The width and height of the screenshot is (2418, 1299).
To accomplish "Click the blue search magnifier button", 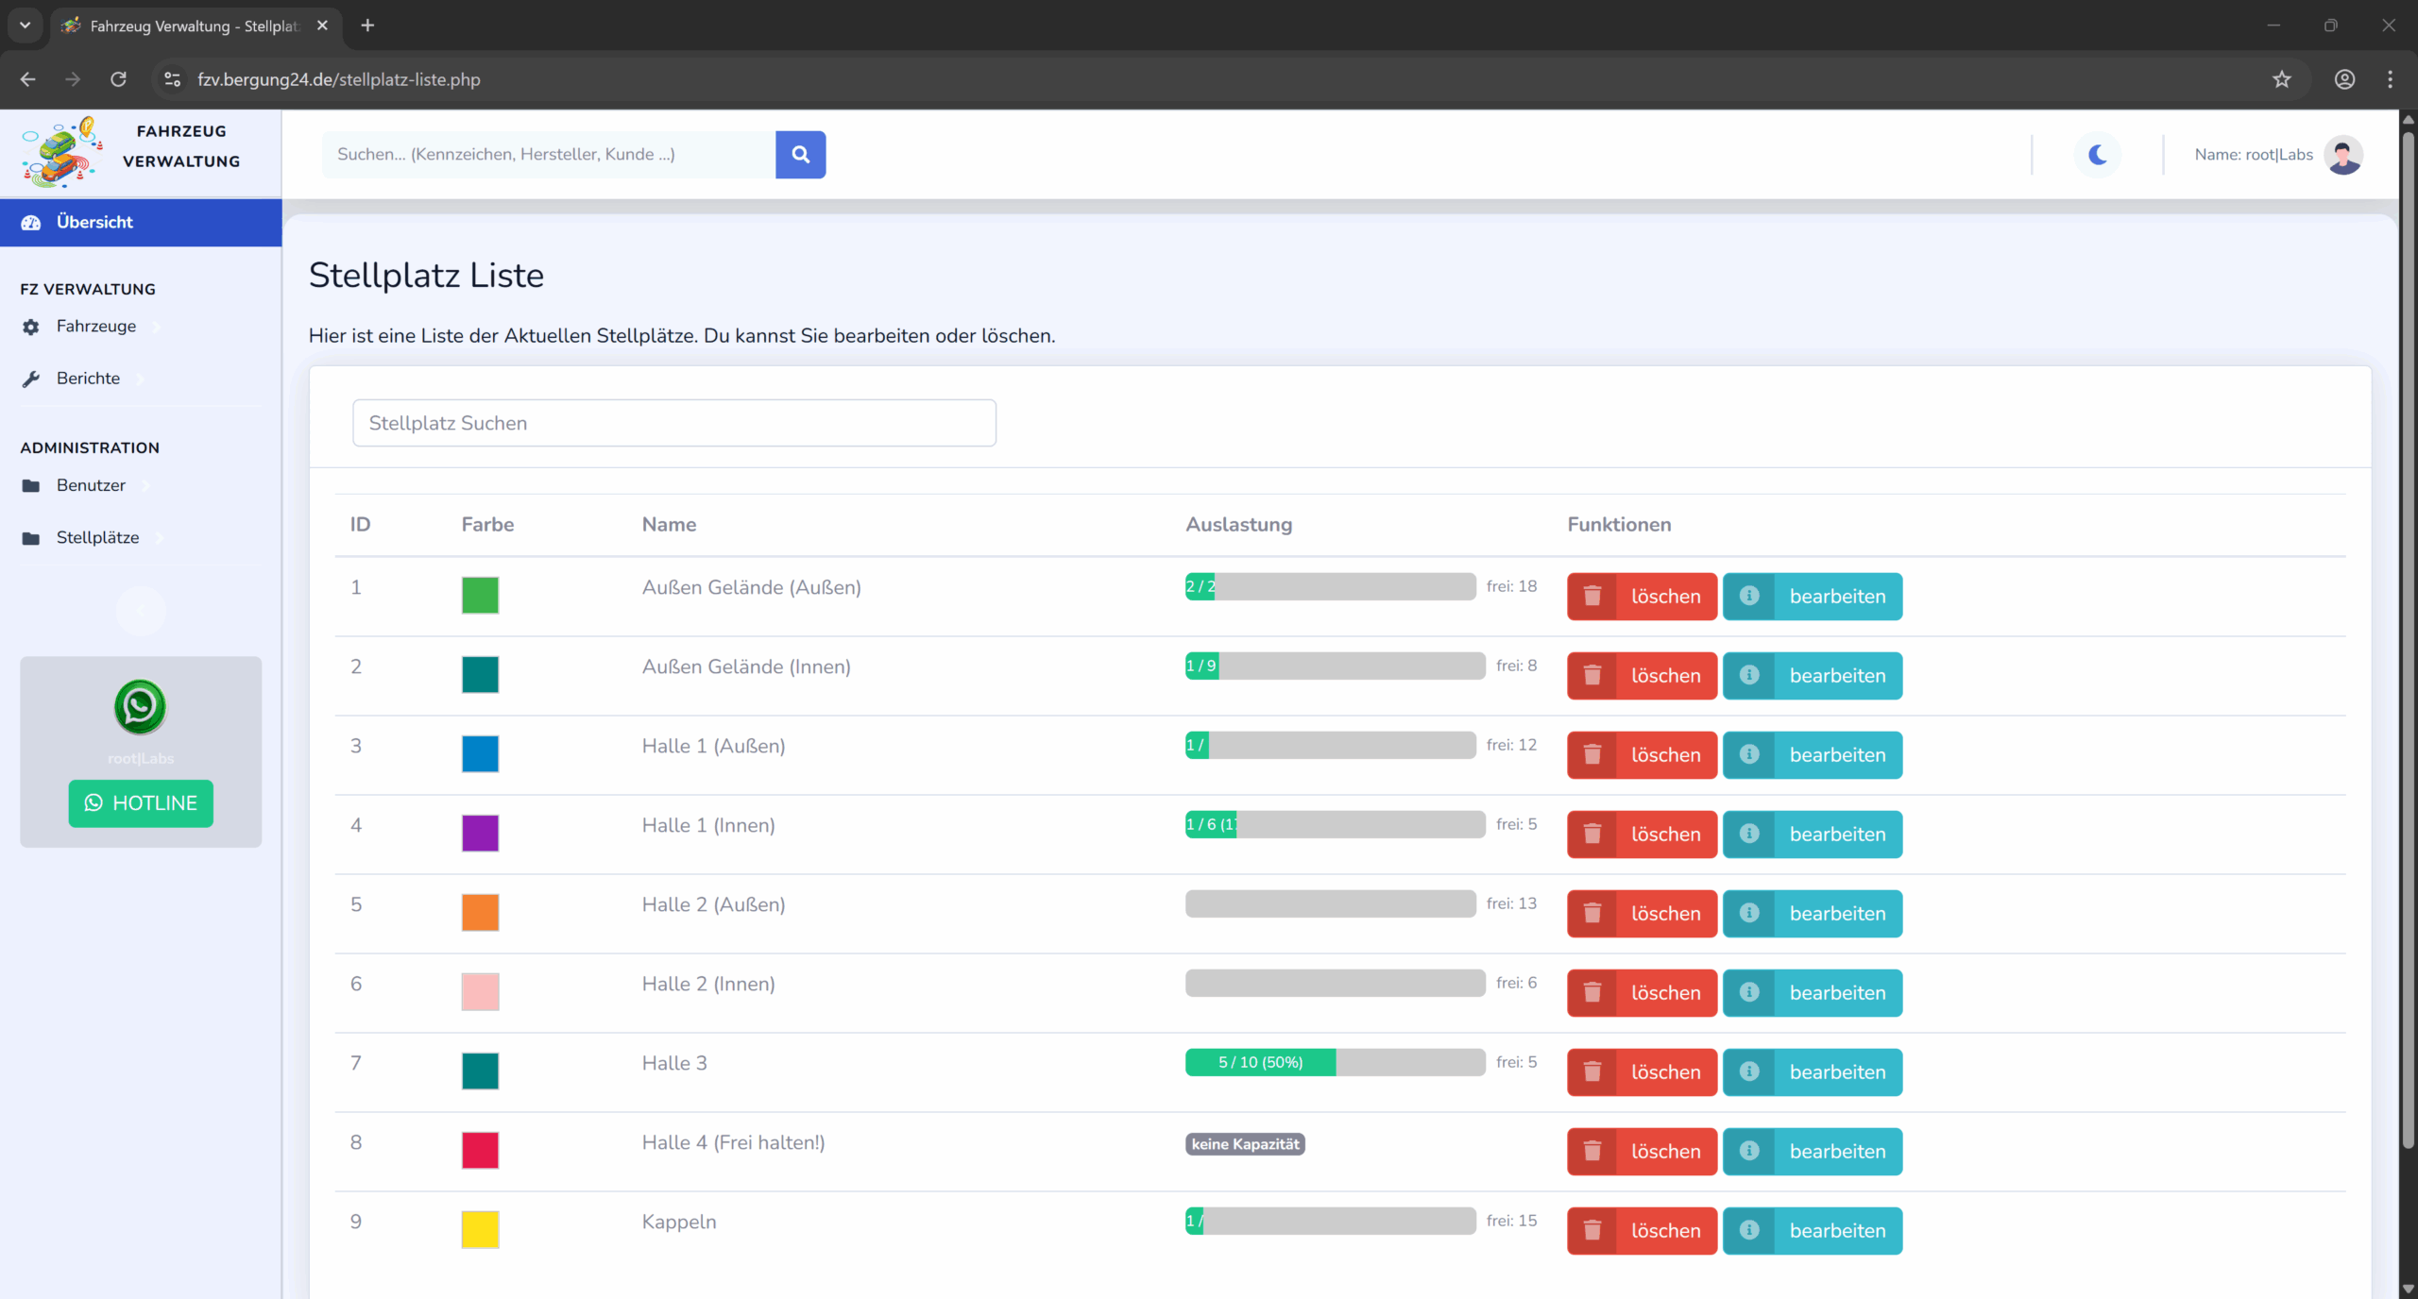I will tap(800, 155).
